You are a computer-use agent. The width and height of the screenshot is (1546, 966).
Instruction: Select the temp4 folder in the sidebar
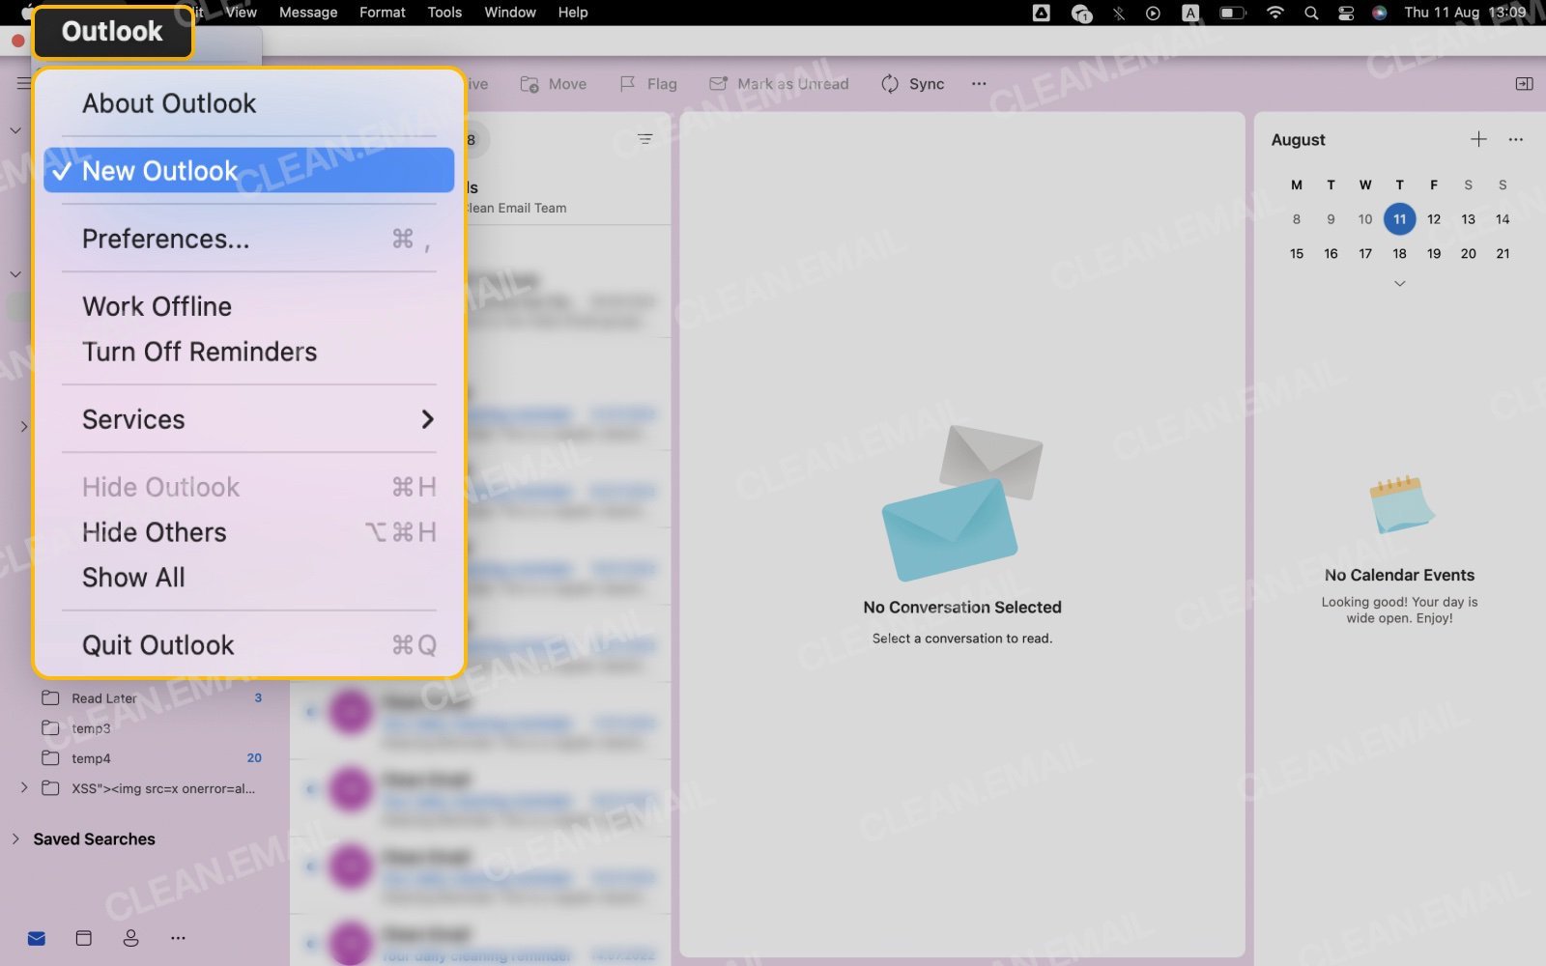pos(93,758)
